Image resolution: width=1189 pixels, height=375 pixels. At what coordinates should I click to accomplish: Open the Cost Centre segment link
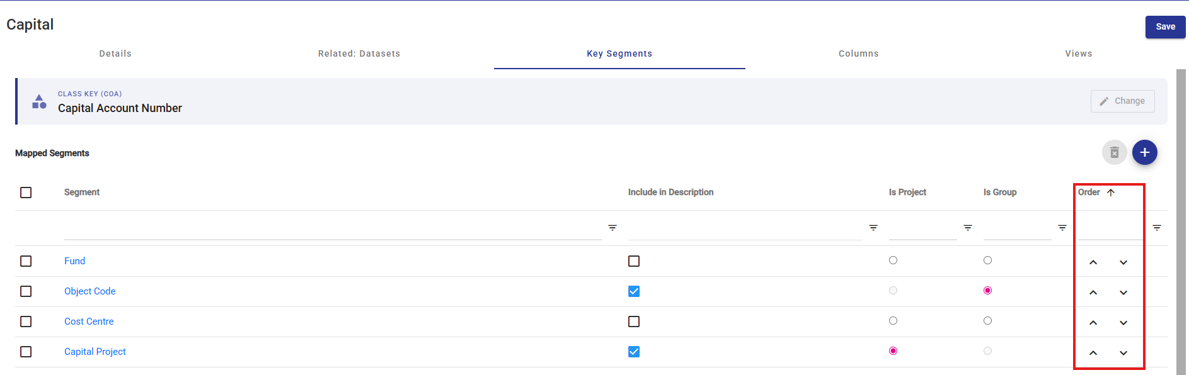tap(89, 322)
